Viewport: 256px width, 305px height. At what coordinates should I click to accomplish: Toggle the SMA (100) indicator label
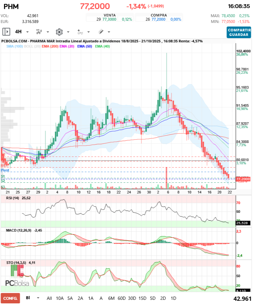[x=15, y=47]
